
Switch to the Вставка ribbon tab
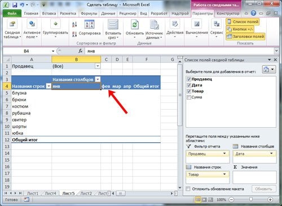(x=49, y=14)
